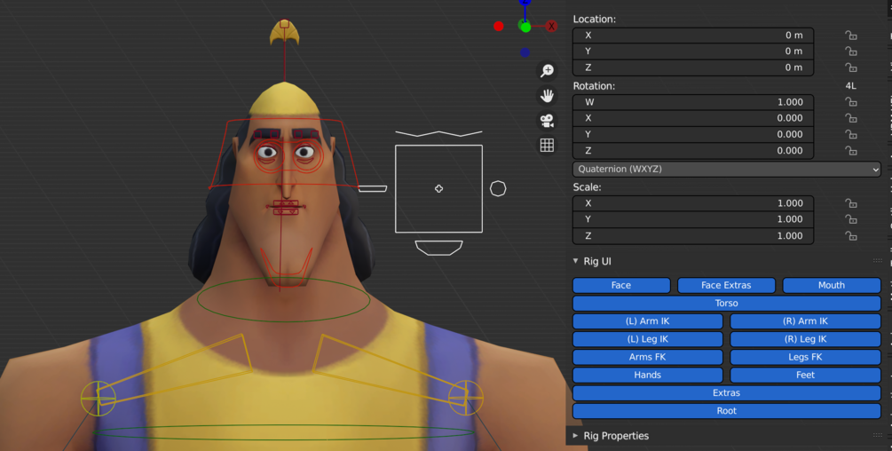Image resolution: width=892 pixels, height=451 pixels.
Task: Toggle lock for Location Z
Action: pyautogui.click(x=850, y=67)
